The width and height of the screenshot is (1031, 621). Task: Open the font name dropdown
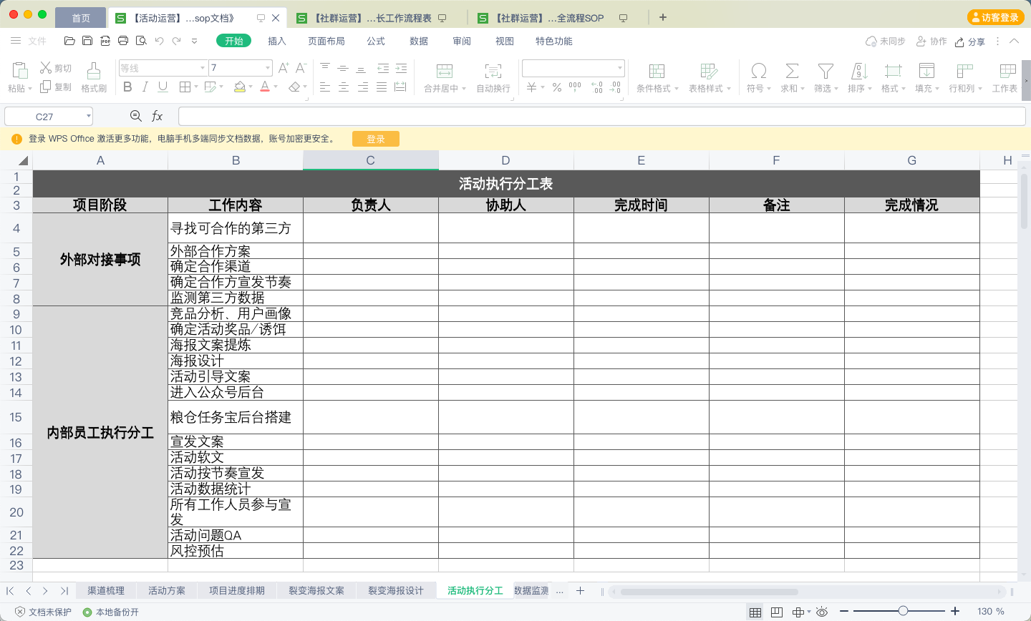tap(203, 68)
